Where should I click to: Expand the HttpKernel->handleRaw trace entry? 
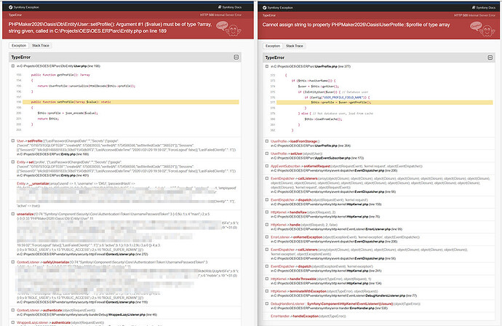point(267,212)
